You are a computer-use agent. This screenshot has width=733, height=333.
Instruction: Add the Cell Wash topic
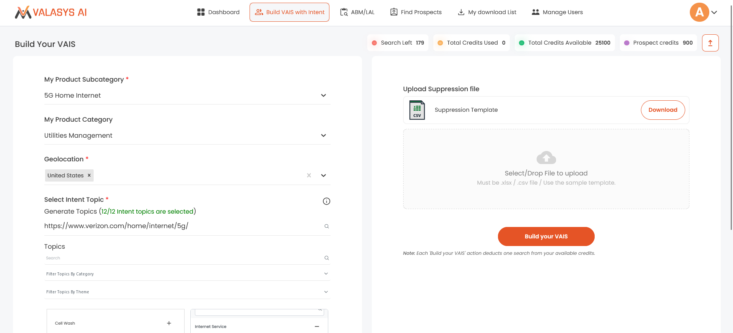[x=169, y=323]
